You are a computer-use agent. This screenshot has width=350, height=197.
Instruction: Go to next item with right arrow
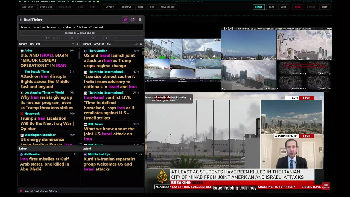[x=83, y=38]
